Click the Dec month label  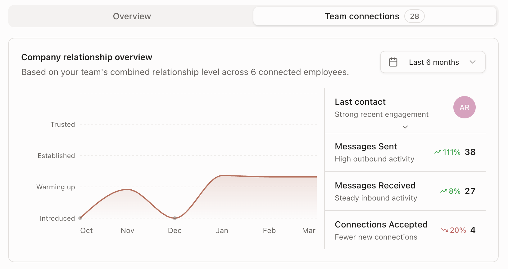[175, 231]
